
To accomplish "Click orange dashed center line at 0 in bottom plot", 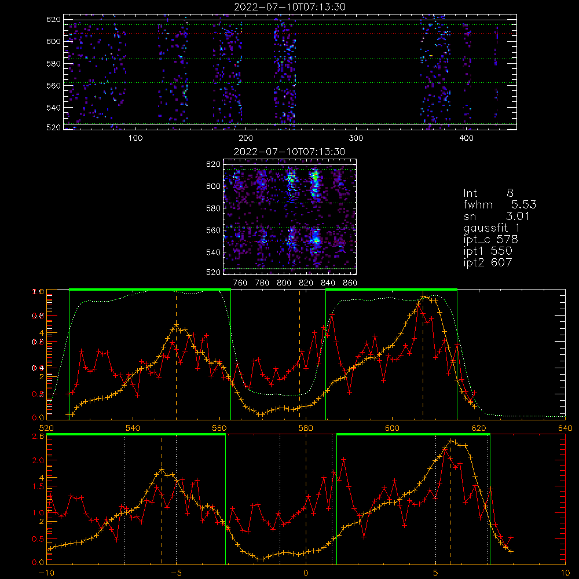I will click(x=306, y=499).
